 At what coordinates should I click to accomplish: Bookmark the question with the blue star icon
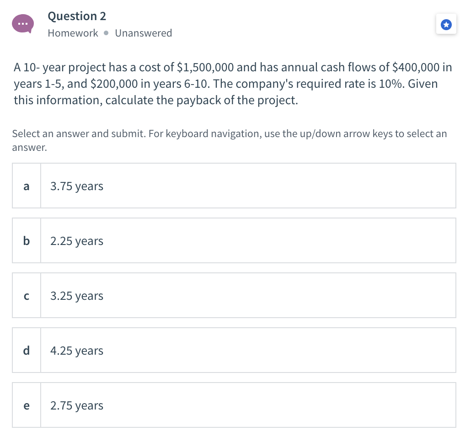click(447, 25)
